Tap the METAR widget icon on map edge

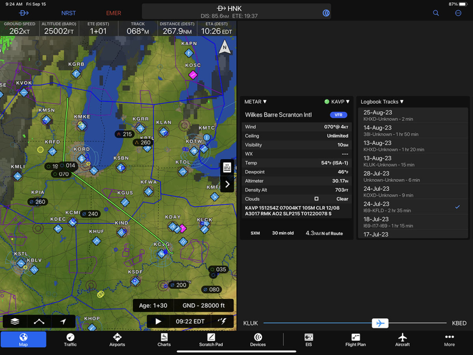click(x=227, y=167)
